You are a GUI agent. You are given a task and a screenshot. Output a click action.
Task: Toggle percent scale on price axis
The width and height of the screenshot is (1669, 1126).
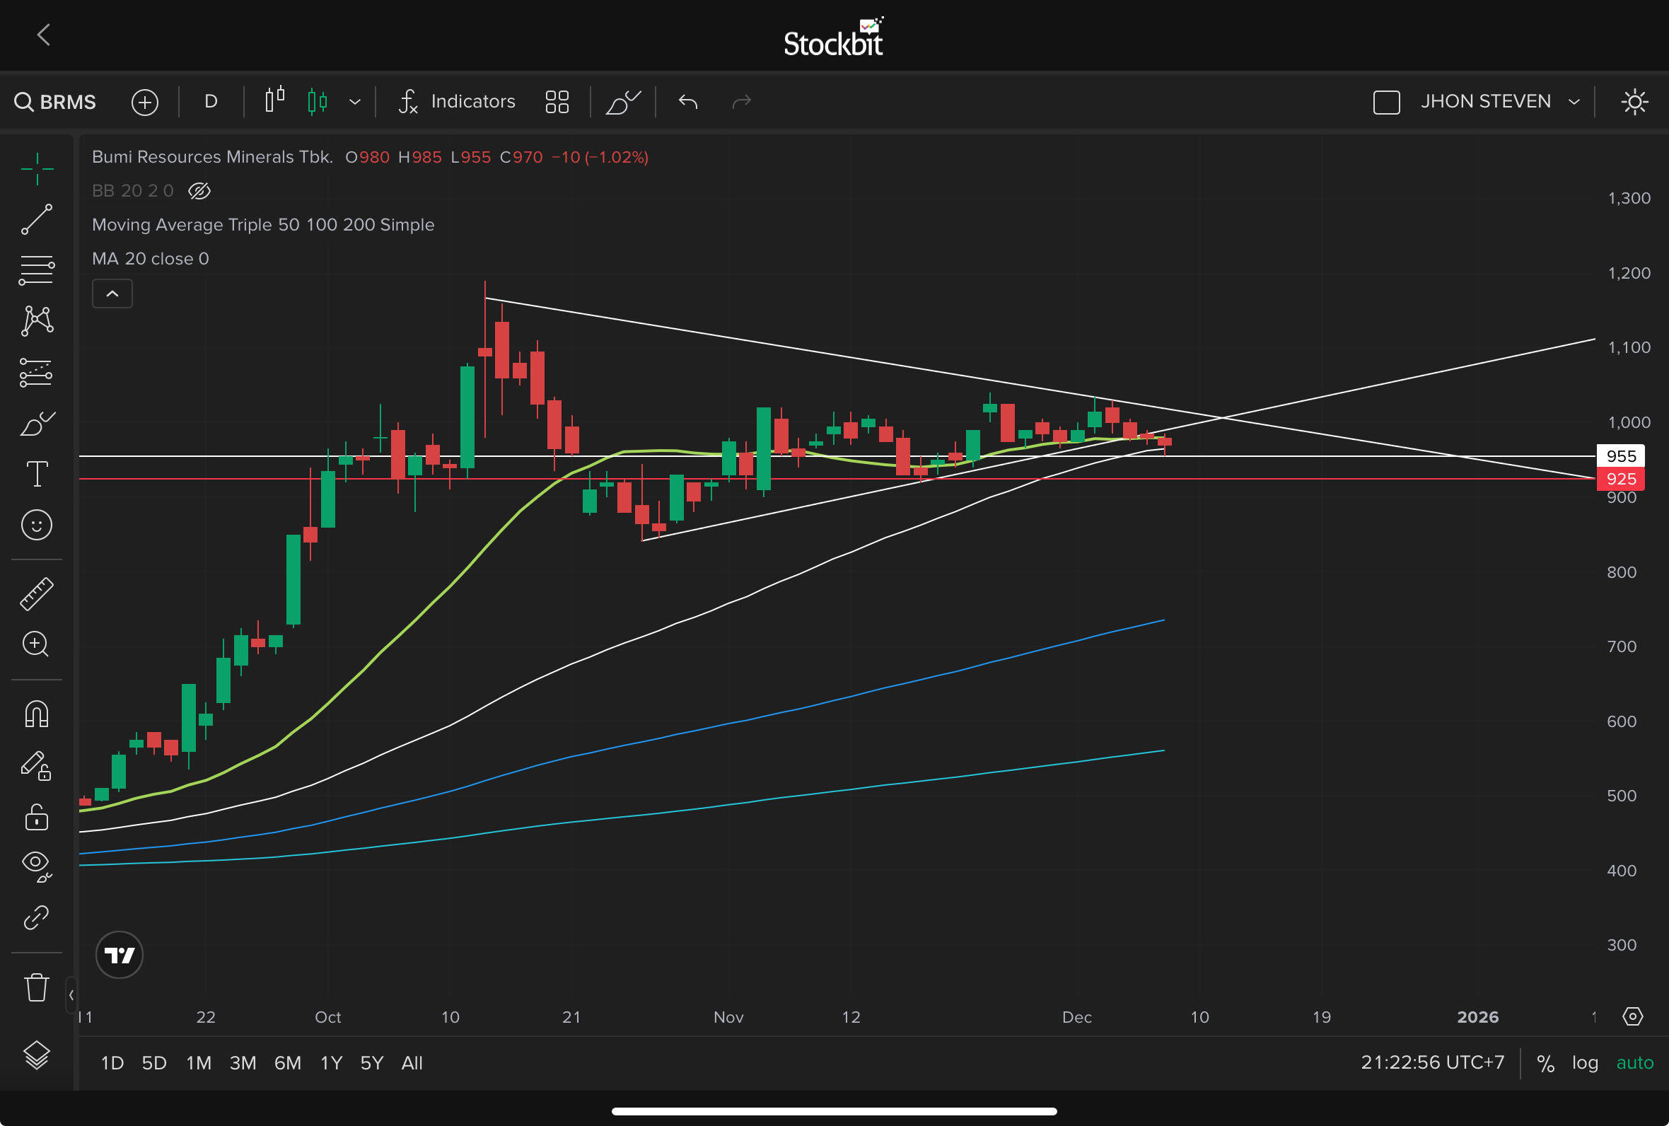1545,1063
